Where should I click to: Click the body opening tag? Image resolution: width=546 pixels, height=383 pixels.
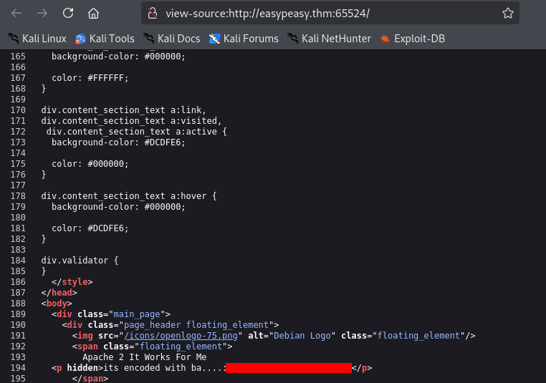(x=57, y=304)
